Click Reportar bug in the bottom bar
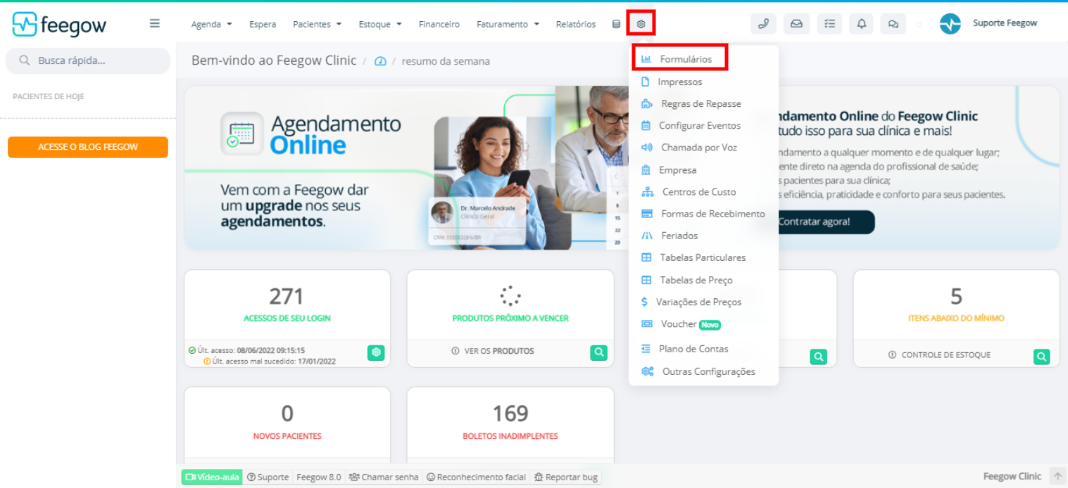Image resolution: width=1068 pixels, height=488 pixels. (x=566, y=477)
